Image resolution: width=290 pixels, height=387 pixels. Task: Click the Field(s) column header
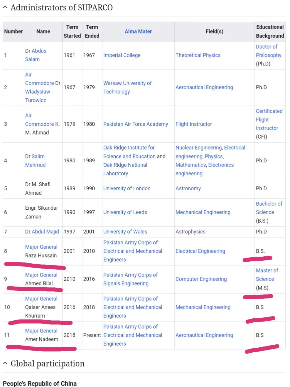[x=215, y=31]
